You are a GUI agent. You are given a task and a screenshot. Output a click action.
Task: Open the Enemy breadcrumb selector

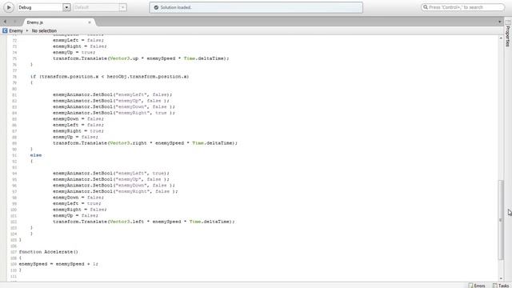(16, 30)
